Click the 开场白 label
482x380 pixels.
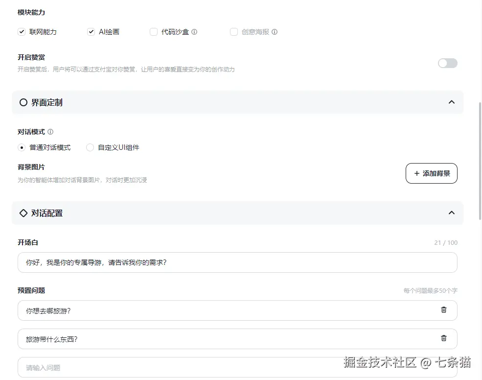(x=28, y=242)
